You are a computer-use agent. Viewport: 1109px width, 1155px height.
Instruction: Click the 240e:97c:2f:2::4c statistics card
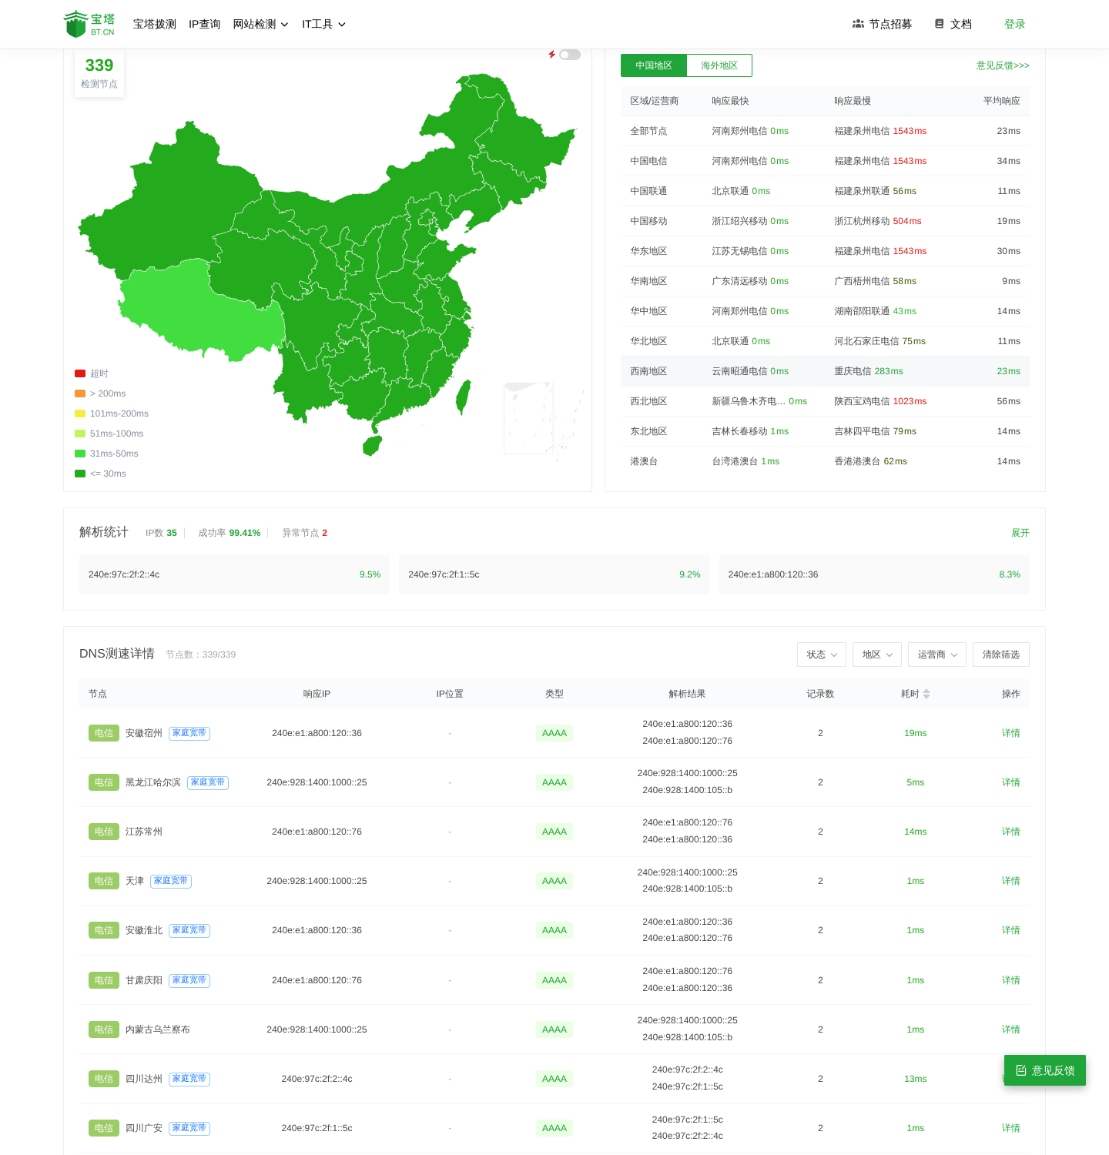click(234, 574)
